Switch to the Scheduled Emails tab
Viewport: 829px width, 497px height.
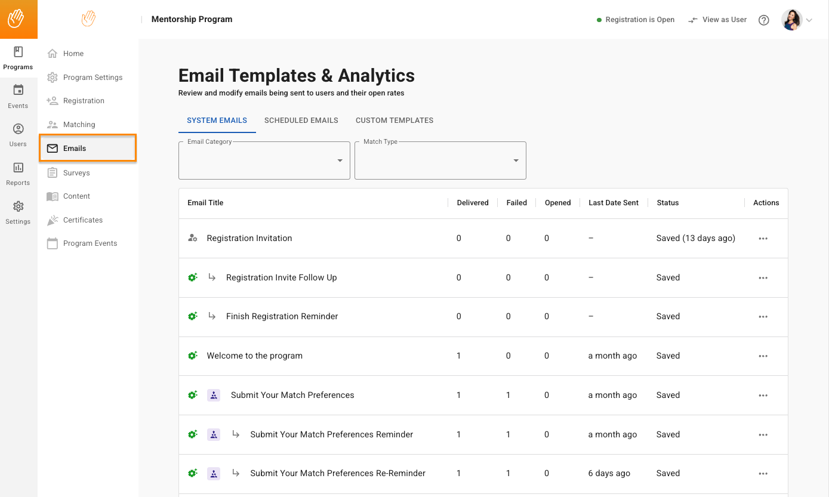[x=301, y=121]
